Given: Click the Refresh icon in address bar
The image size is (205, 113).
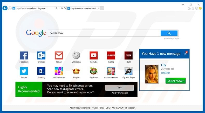Looking at the screenshot, I should [65, 8].
